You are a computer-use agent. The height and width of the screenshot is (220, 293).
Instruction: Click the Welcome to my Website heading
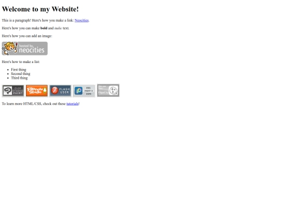click(40, 9)
